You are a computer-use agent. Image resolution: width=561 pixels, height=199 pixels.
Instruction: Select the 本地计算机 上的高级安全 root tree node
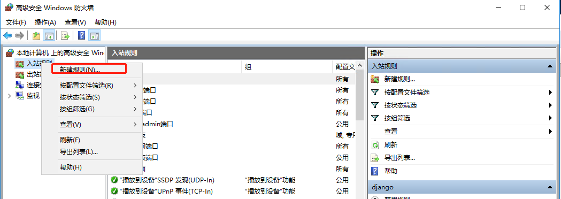tap(60, 52)
